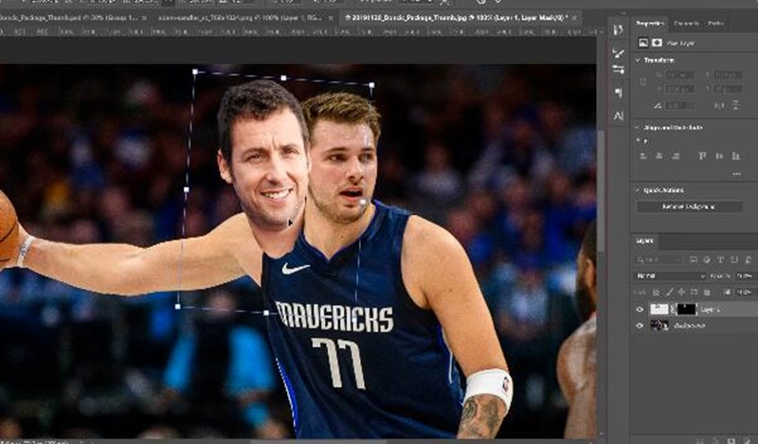The height and width of the screenshot is (444, 758).
Task: Collapse the Quick Actions section
Action: coord(639,189)
